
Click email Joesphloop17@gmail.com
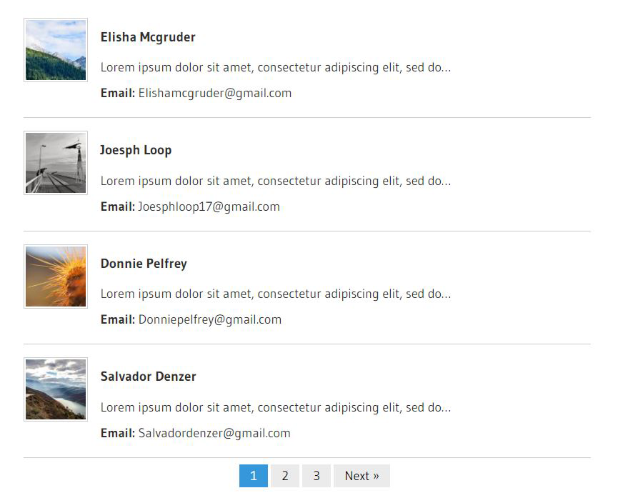click(x=209, y=207)
